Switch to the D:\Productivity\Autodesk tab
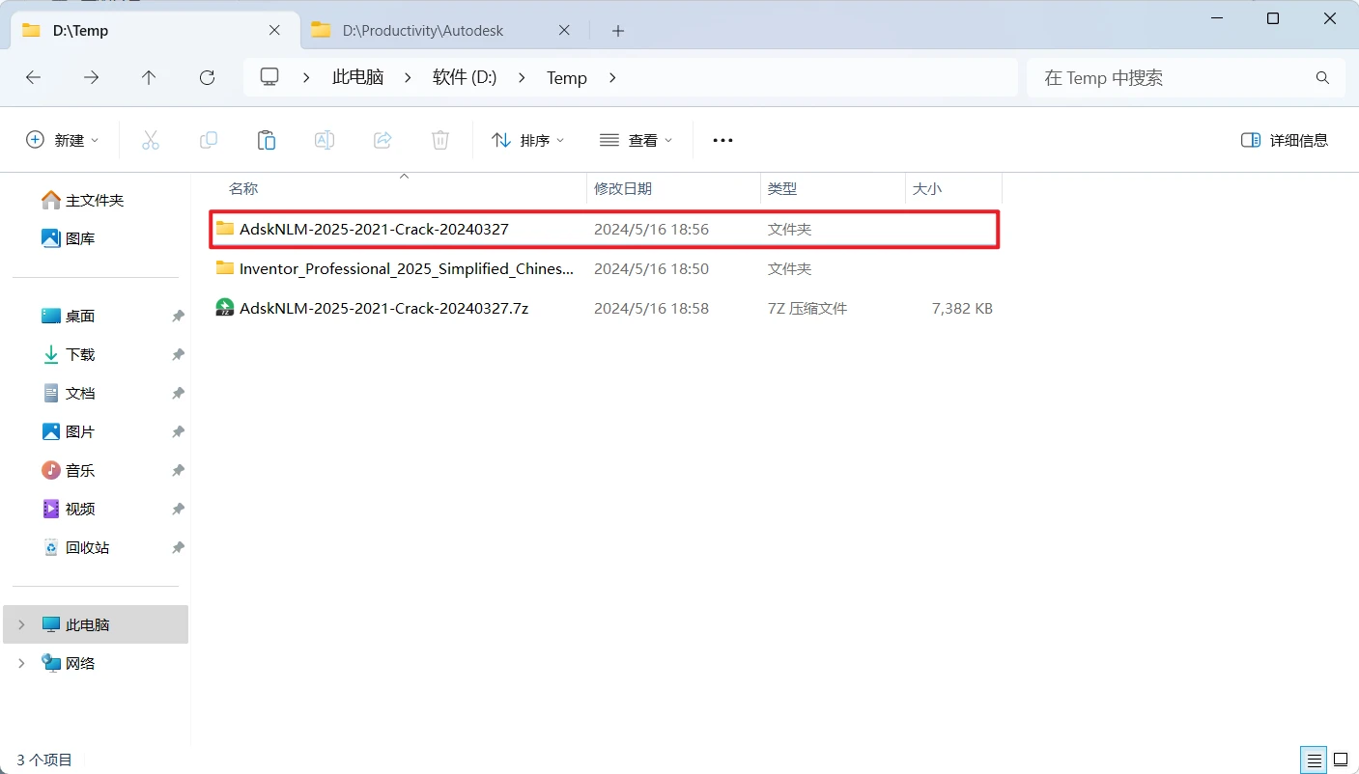This screenshot has width=1359, height=774. click(x=442, y=31)
